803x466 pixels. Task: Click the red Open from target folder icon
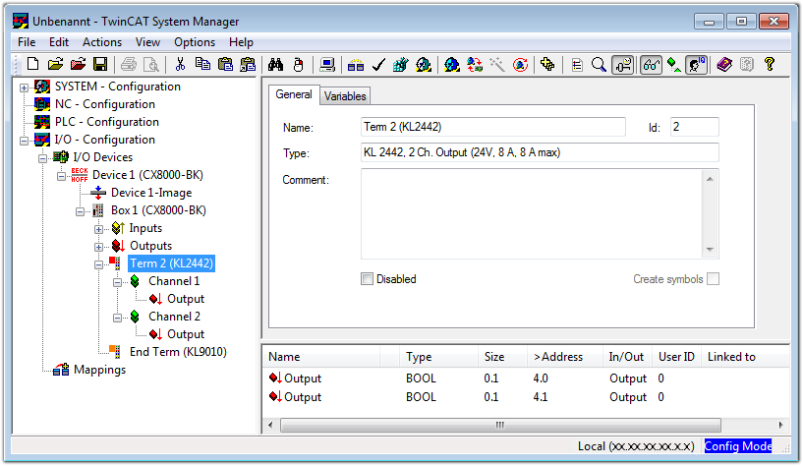coord(78,65)
